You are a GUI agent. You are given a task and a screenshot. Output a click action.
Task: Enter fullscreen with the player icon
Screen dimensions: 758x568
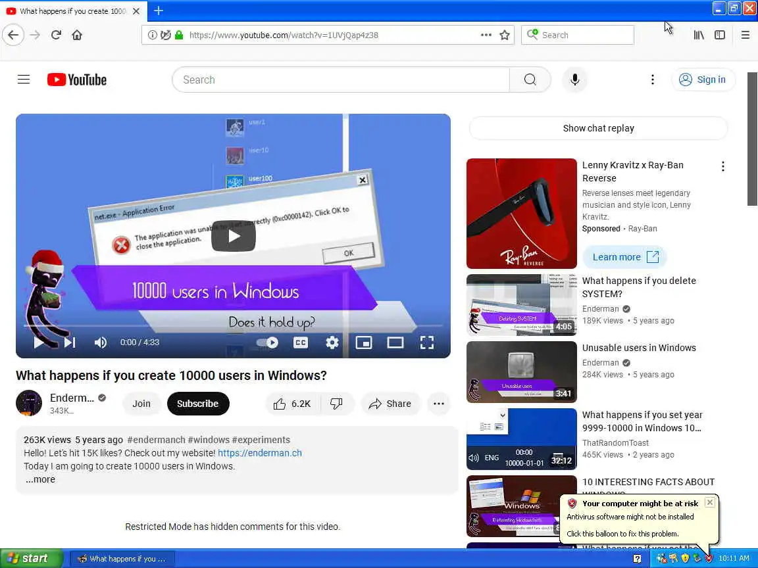[427, 343]
